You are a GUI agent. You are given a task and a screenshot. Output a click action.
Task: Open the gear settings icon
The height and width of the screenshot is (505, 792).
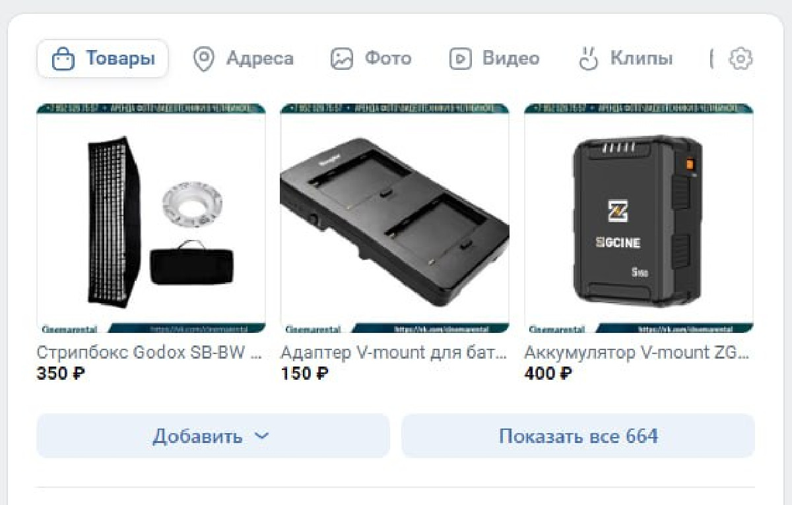tap(741, 59)
